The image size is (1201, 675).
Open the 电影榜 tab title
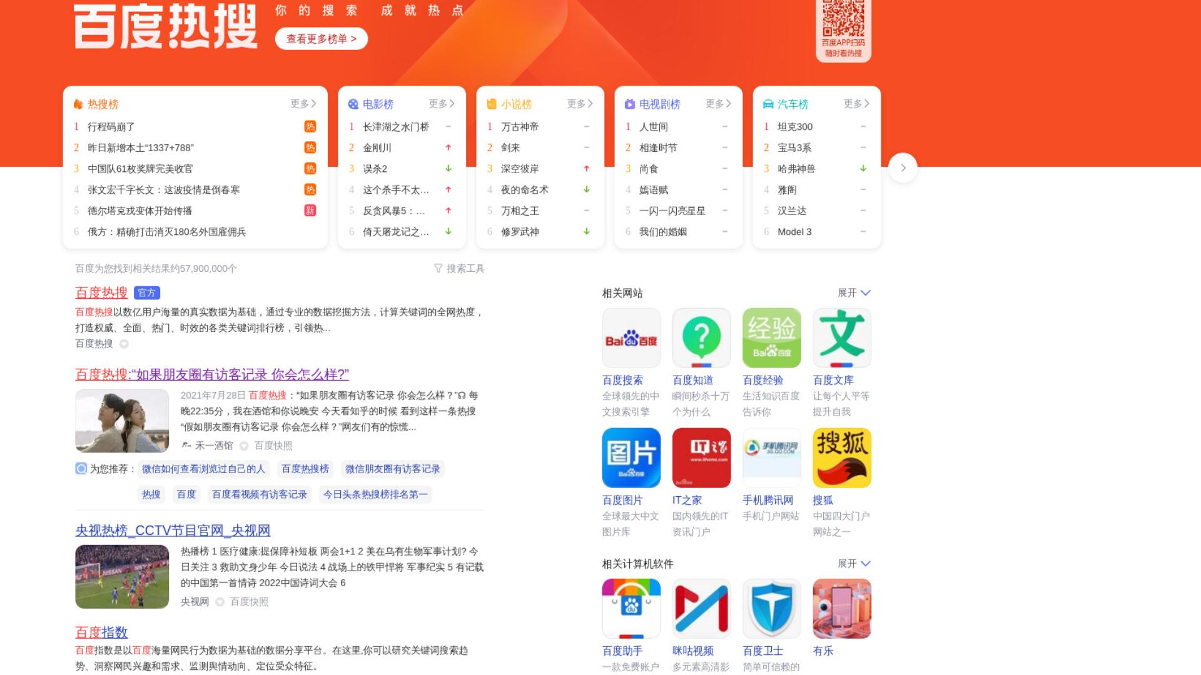(x=378, y=104)
